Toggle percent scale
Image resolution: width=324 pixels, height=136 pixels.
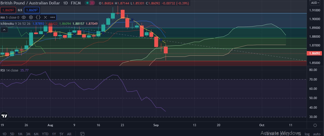(299, 134)
